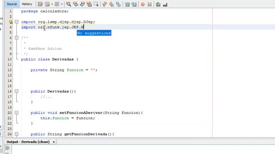
Task: Click 'org.lsmp.djep.djep.DJep' import text
Action: pos(65,22)
